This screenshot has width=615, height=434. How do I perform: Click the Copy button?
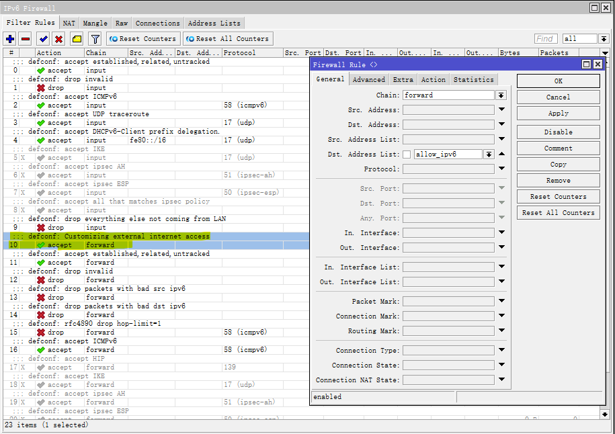(558, 165)
